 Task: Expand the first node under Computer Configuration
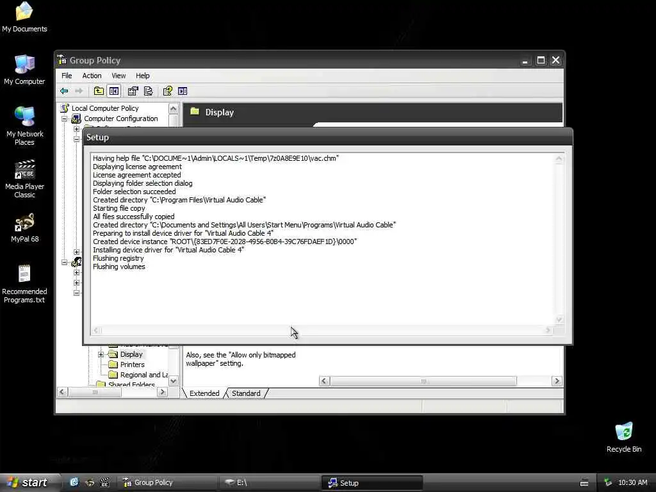coord(77,129)
